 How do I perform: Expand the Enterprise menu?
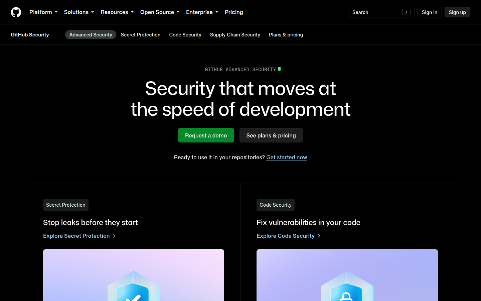202,12
